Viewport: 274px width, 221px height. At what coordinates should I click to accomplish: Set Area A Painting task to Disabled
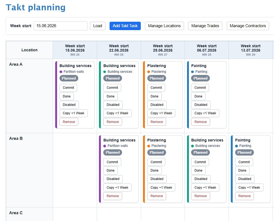click(x=201, y=105)
